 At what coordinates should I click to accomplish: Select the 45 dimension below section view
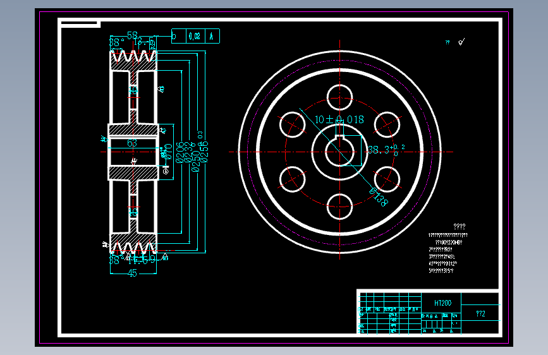click(x=133, y=274)
